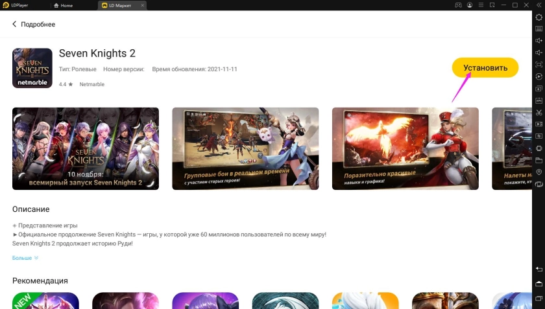Open the gamepad icon in title bar
The image size is (545, 309).
459,5
